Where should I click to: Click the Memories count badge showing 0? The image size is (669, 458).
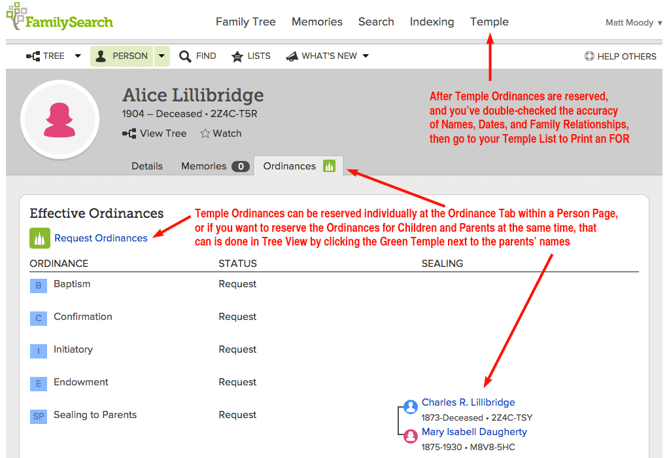(x=241, y=166)
